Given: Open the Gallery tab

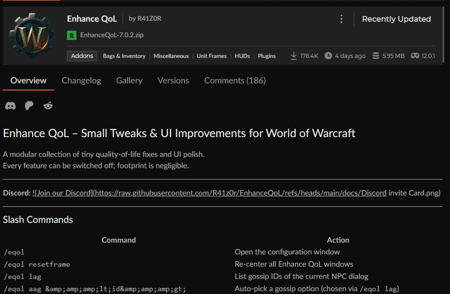Looking at the screenshot, I should (x=129, y=81).
